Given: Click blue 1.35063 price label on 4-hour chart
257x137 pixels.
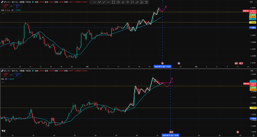Looking at the screenshot, I should click(x=252, y=28).
